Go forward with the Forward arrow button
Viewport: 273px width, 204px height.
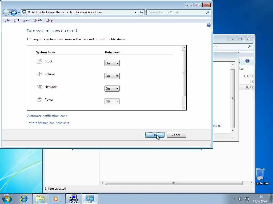tap(14, 12)
